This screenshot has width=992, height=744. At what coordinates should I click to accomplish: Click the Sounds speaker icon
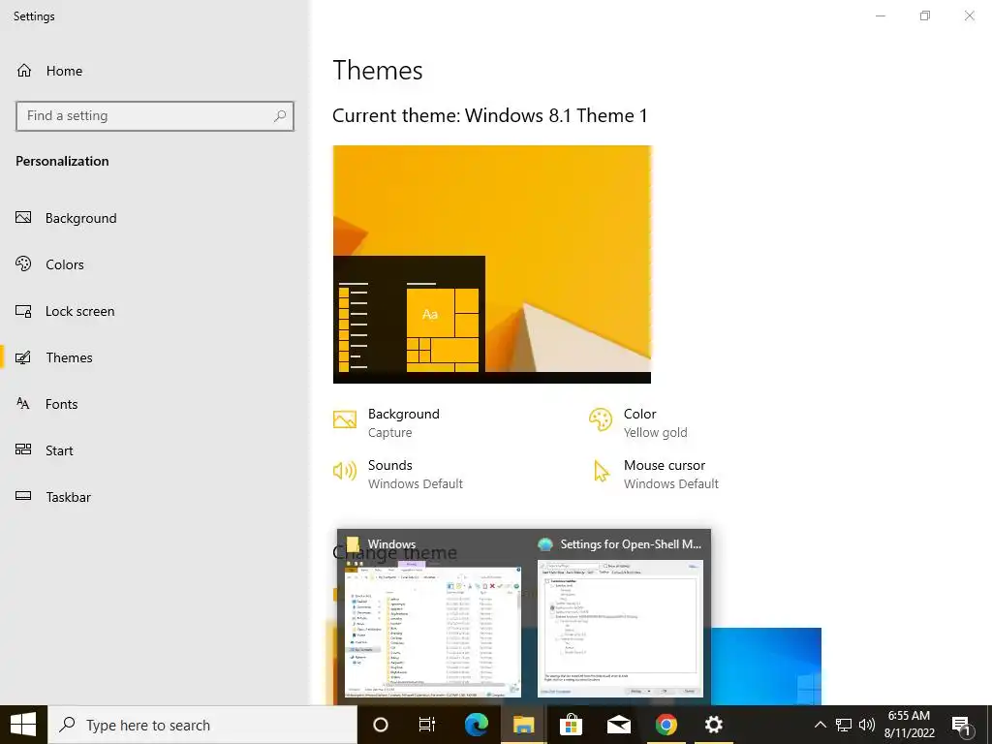coord(345,471)
